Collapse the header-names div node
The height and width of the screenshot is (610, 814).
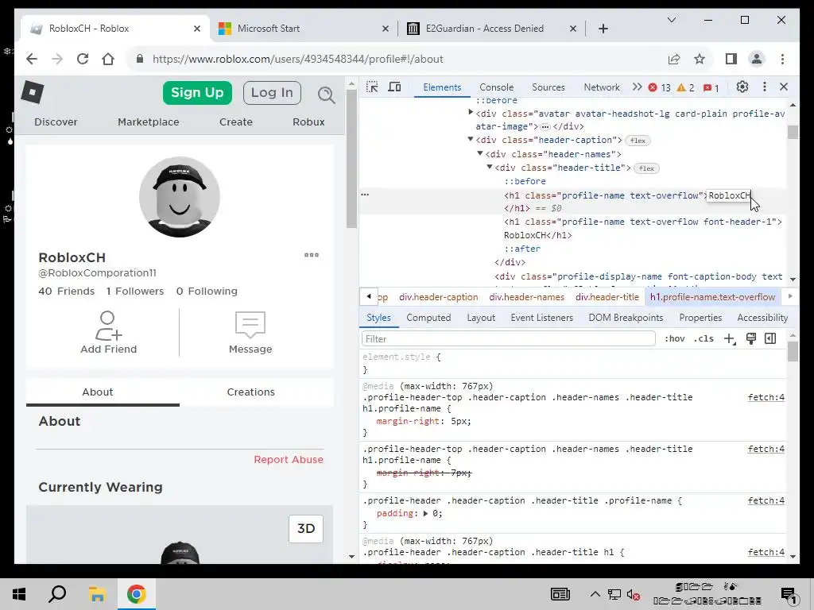[480, 153]
